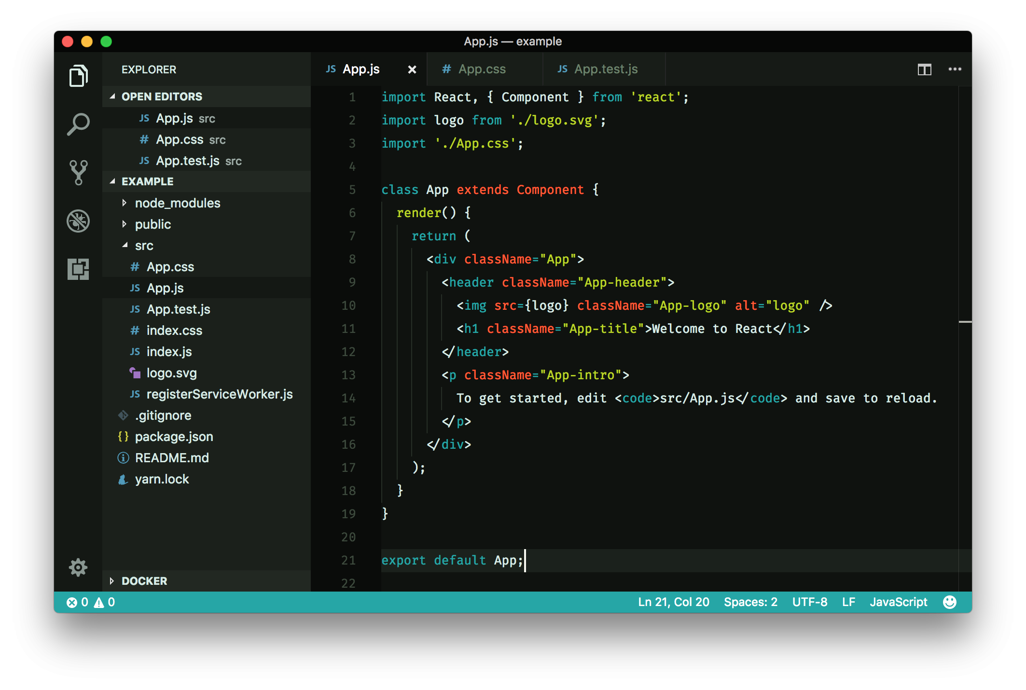Change encoding via UTF-8 status item
This screenshot has width=1026, height=690.
click(809, 602)
